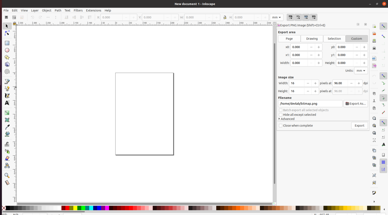
Task: Enable the Close when complete checkbox
Action: coord(280,126)
